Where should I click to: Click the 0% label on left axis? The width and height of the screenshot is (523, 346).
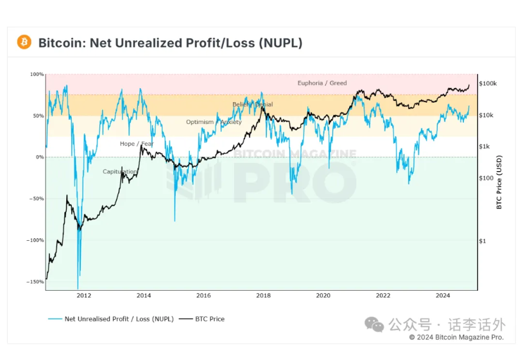tap(40, 157)
